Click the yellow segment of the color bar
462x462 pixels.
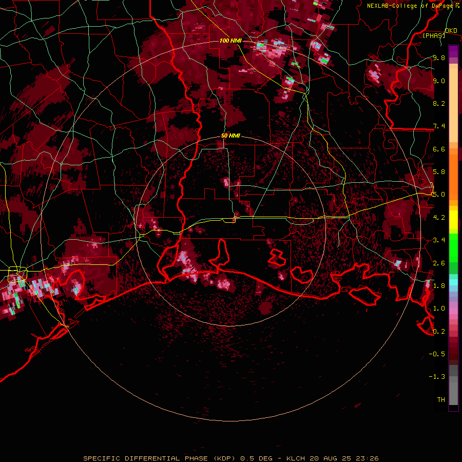coord(453,220)
